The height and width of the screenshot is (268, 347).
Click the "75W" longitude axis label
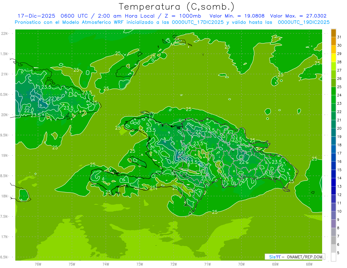click(72, 264)
